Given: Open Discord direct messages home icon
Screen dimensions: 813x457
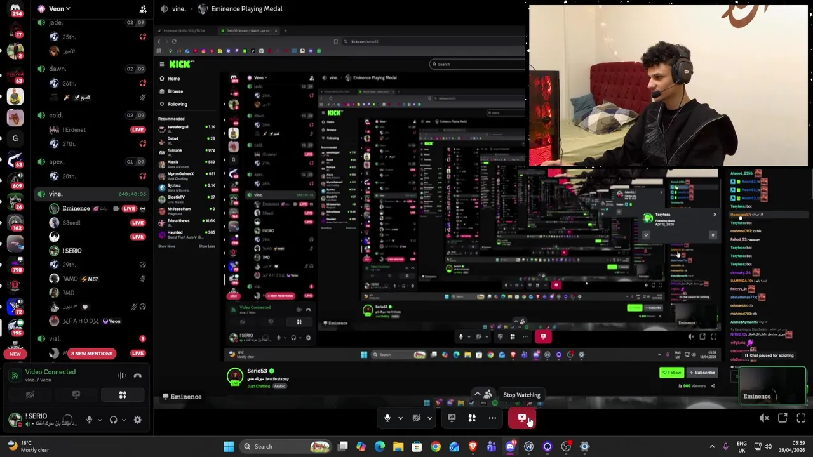Looking at the screenshot, I should tap(15, 10).
